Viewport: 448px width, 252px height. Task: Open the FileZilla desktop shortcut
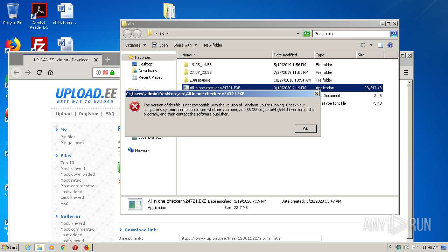[x=39, y=45]
